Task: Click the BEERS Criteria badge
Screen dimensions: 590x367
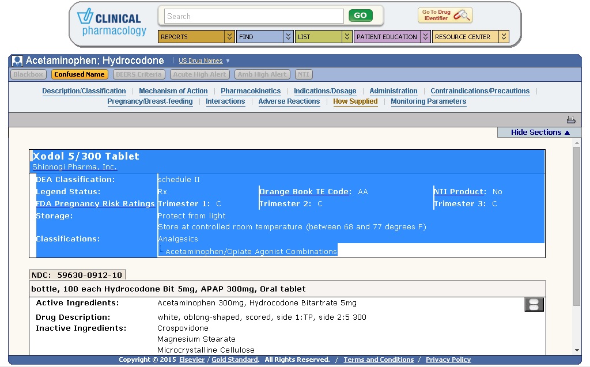Action: point(139,74)
